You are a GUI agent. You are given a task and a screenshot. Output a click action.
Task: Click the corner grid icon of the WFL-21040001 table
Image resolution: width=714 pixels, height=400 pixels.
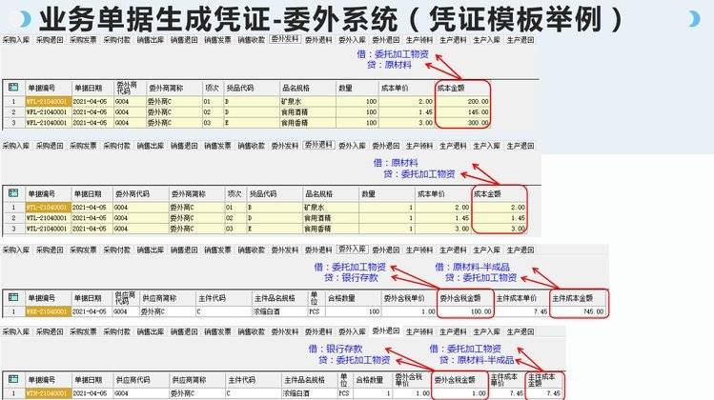(13, 85)
